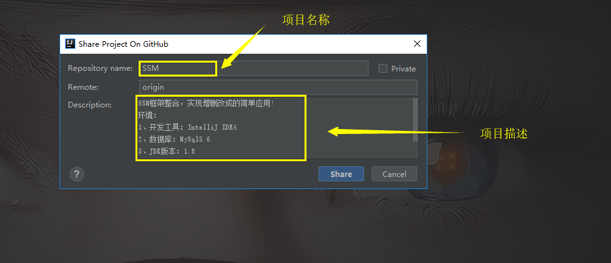The width and height of the screenshot is (611, 263).
Task: Click the "Repository name:" label
Action: (100, 68)
